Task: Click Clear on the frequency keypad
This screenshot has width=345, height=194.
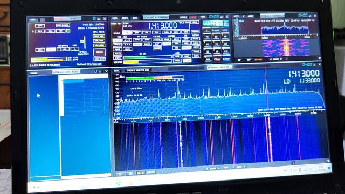Action: tap(217, 59)
